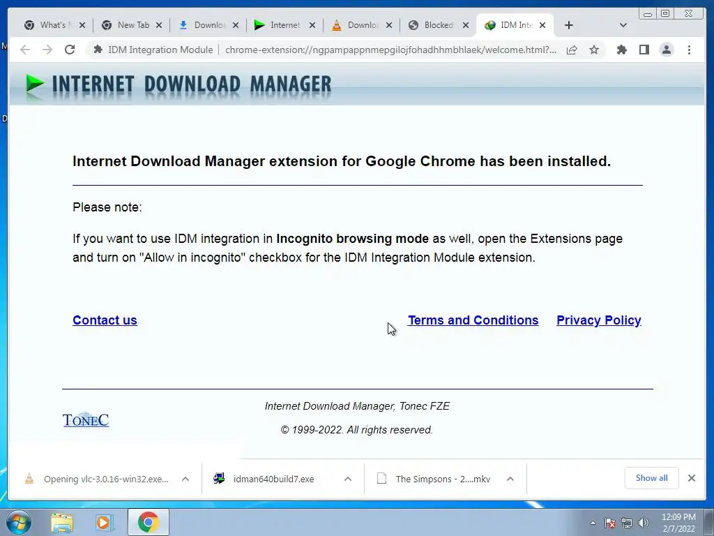Open the tab search chevron
The height and width of the screenshot is (536, 714).
coord(623,26)
